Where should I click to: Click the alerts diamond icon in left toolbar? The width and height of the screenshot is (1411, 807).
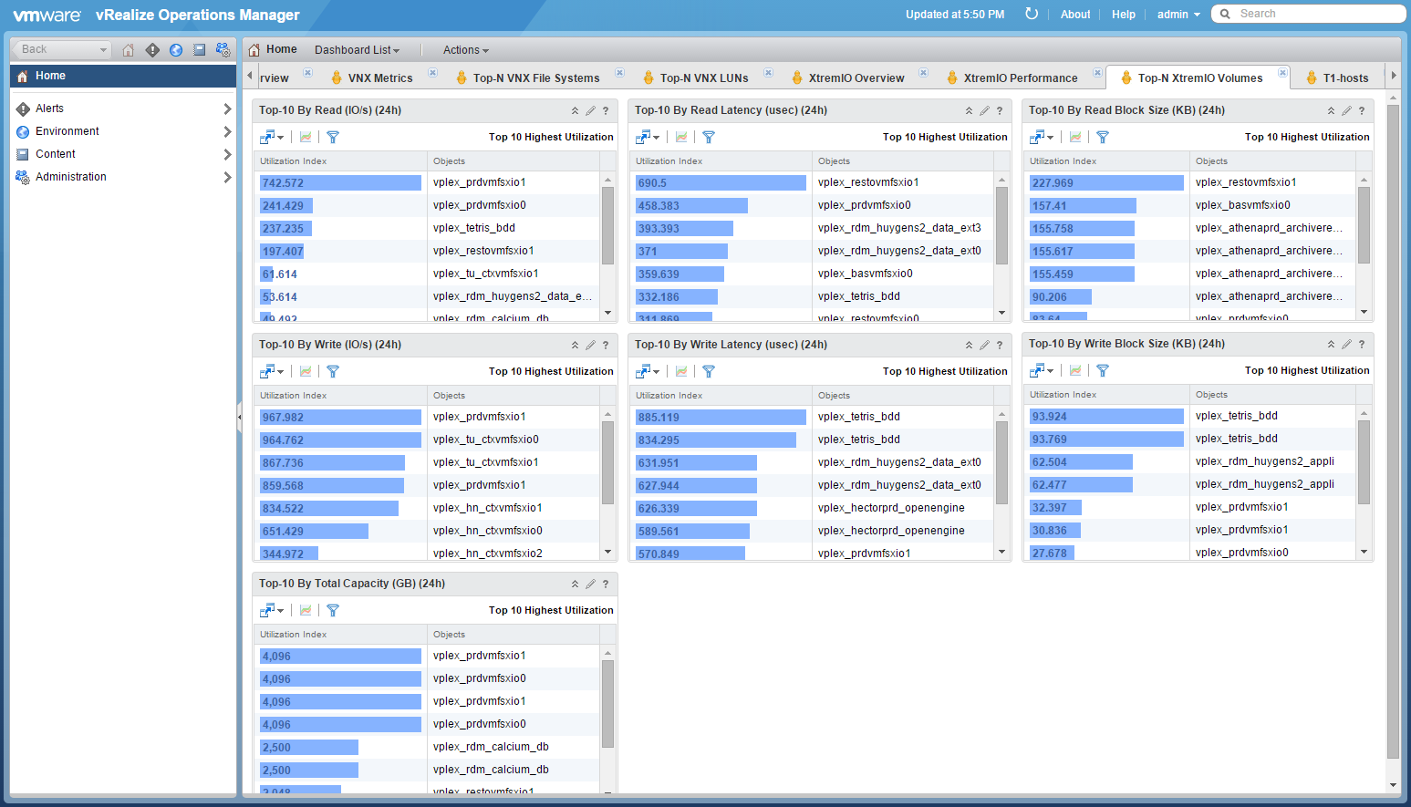tap(152, 50)
